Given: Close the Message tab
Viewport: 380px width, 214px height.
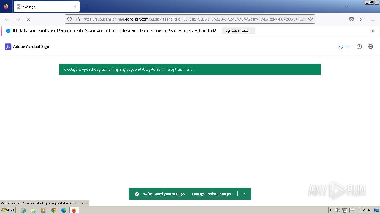Looking at the screenshot, I should pos(75,7).
